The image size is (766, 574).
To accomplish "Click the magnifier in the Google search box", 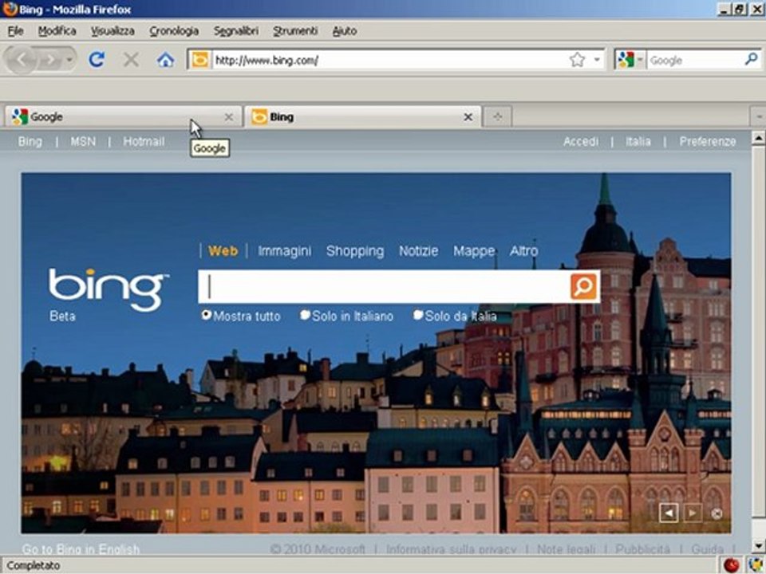I will click(x=752, y=60).
